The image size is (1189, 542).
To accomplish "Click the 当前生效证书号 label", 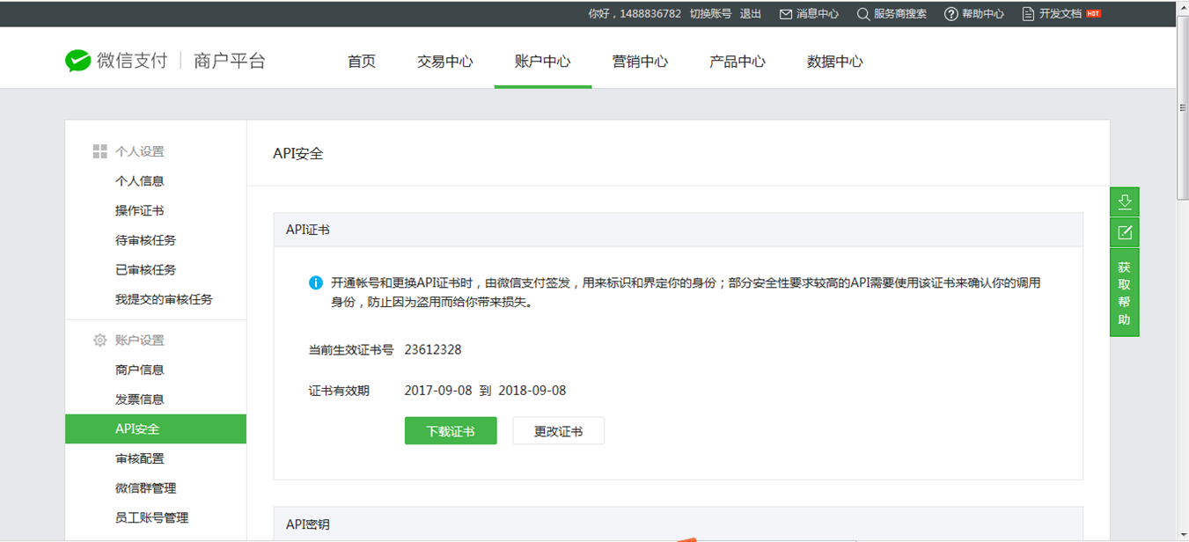I will coord(351,350).
